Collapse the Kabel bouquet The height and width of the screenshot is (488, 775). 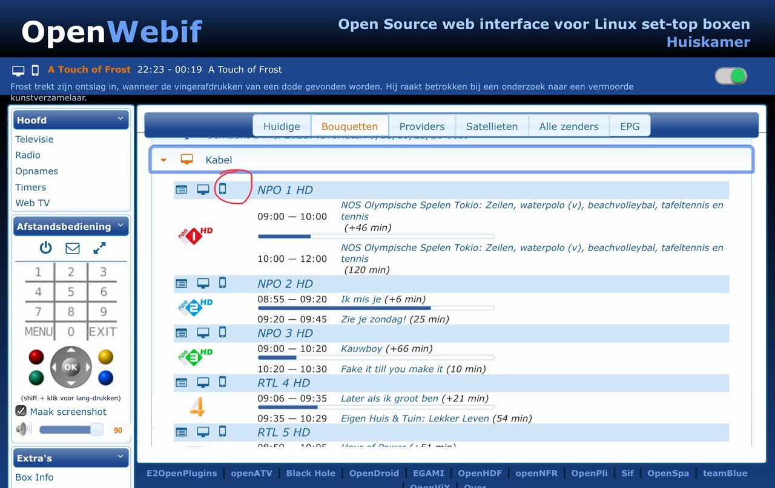tap(163, 160)
